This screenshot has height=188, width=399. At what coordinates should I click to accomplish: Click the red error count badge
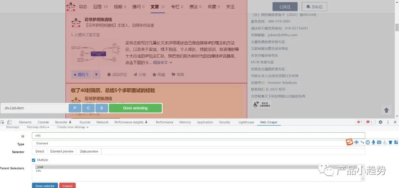[x=359, y=122]
